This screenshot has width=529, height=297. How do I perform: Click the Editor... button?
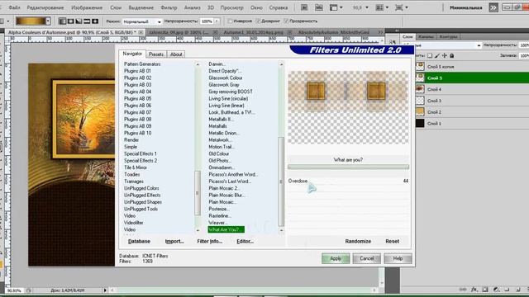[x=245, y=241]
